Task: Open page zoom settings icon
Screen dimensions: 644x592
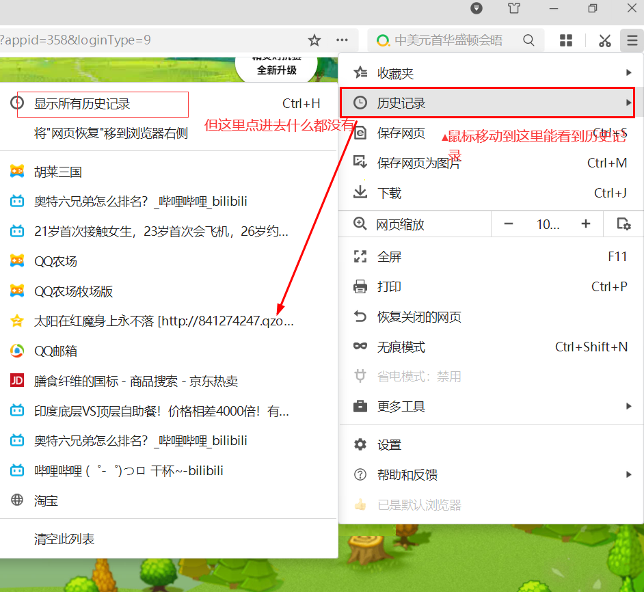Action: pos(623,224)
